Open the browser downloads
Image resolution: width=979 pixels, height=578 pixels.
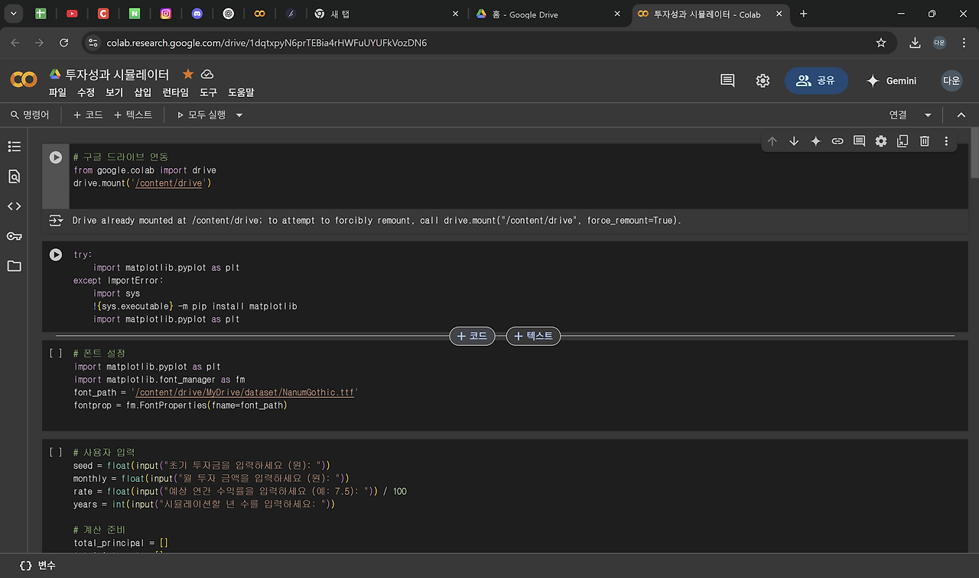click(x=915, y=43)
